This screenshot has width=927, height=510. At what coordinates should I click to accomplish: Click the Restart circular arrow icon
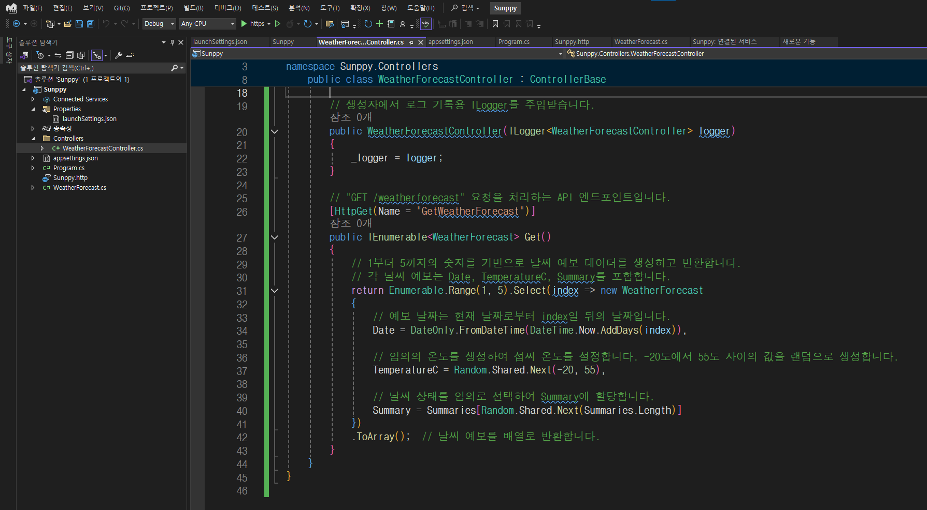[308, 24]
